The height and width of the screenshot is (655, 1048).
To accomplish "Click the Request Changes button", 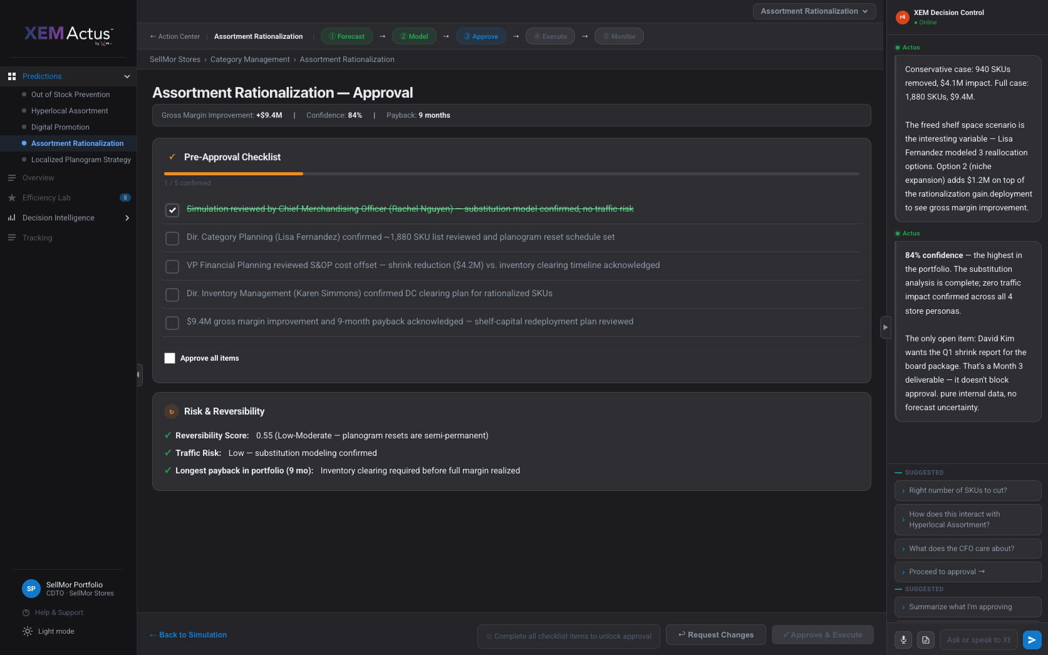I will point(715,635).
